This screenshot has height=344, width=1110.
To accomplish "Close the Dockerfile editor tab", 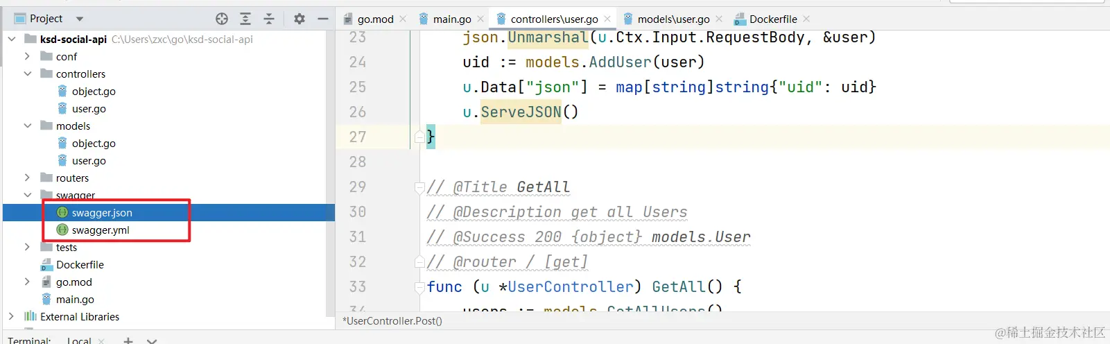I will coord(806,19).
